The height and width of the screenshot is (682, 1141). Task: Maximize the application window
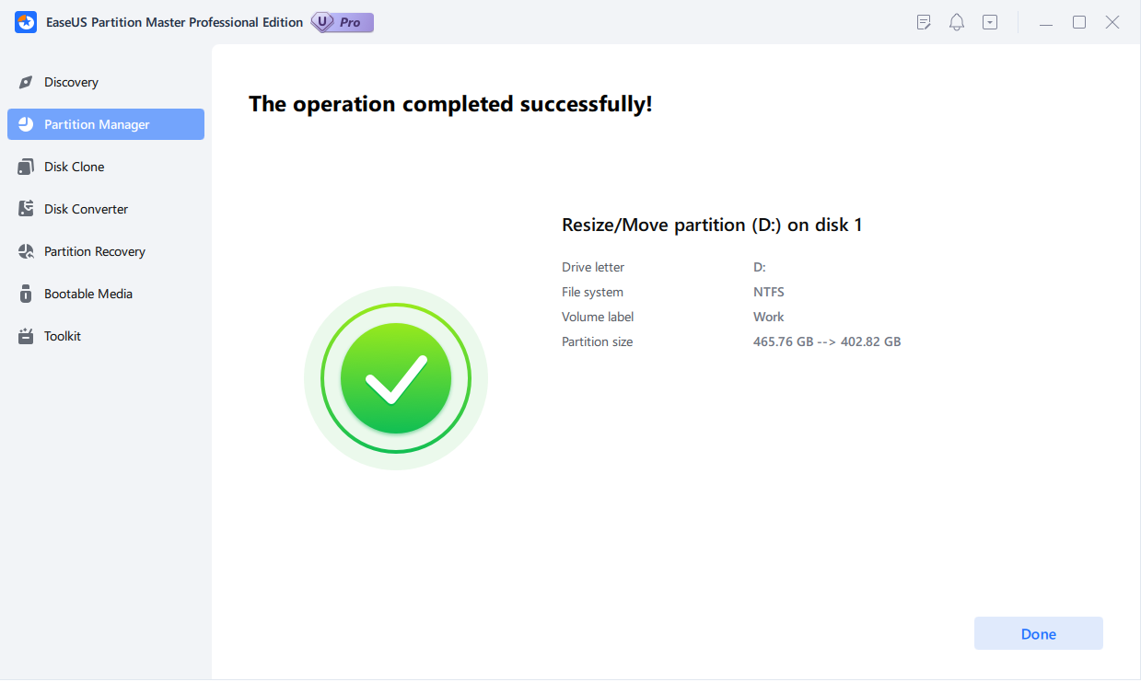pyautogui.click(x=1079, y=22)
